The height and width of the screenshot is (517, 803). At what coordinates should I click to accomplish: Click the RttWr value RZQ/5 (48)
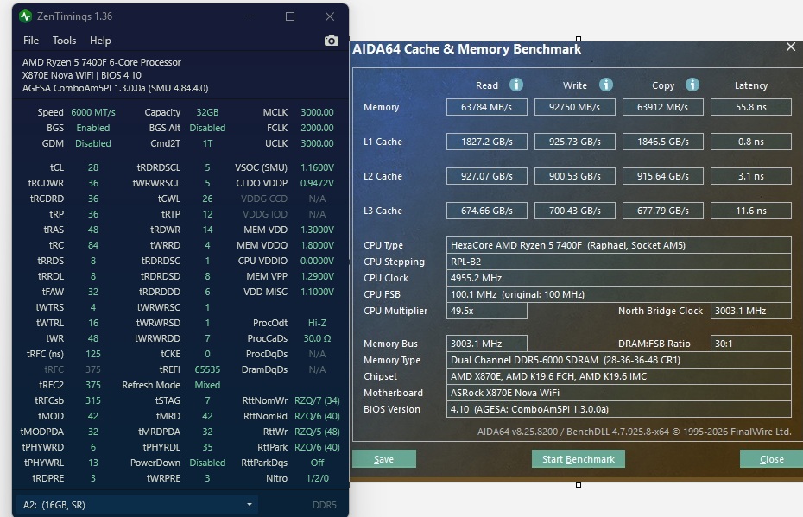point(317,432)
